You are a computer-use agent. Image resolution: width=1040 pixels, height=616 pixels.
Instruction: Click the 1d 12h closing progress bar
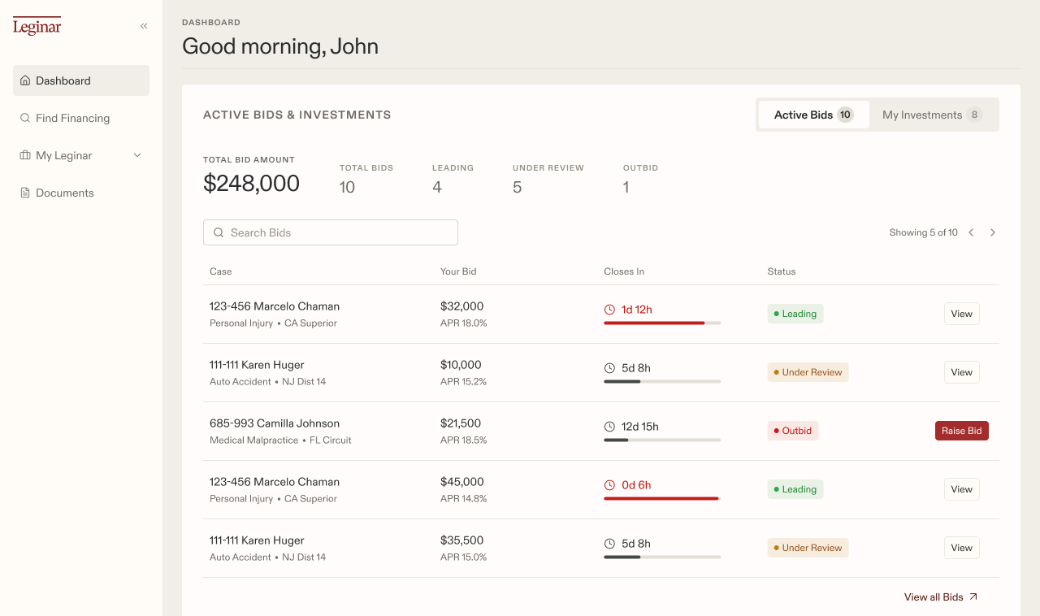point(662,323)
